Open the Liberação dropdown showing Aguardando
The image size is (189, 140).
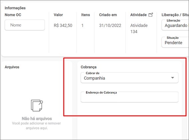[175, 25]
